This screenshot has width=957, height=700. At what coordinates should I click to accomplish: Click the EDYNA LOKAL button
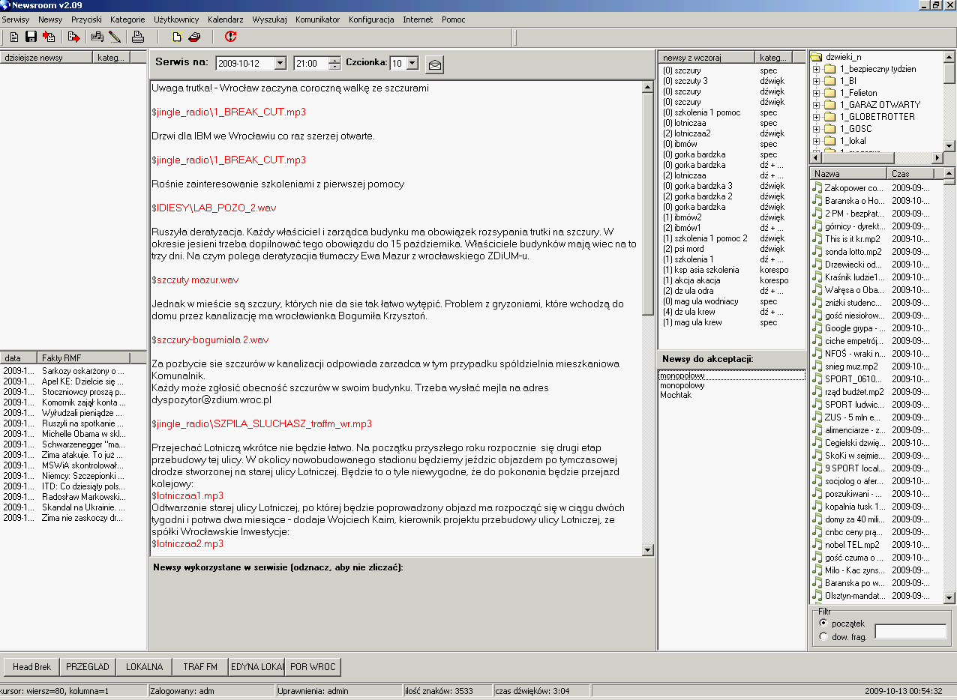[x=256, y=666]
